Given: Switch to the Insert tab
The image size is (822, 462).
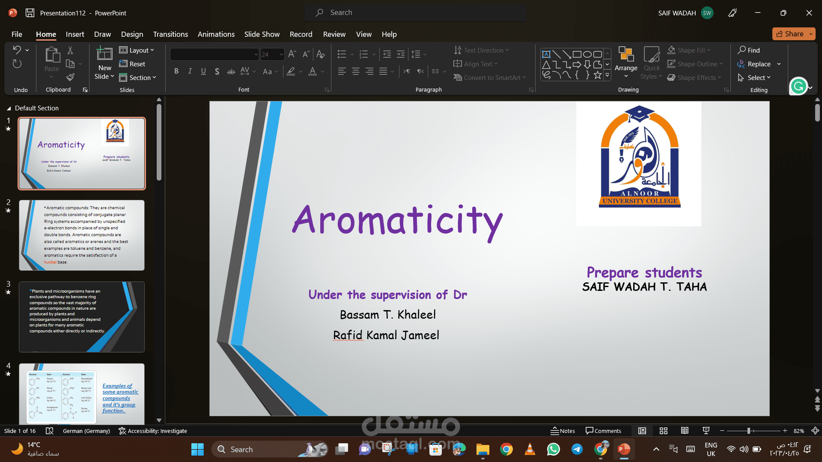Looking at the screenshot, I should [x=75, y=34].
